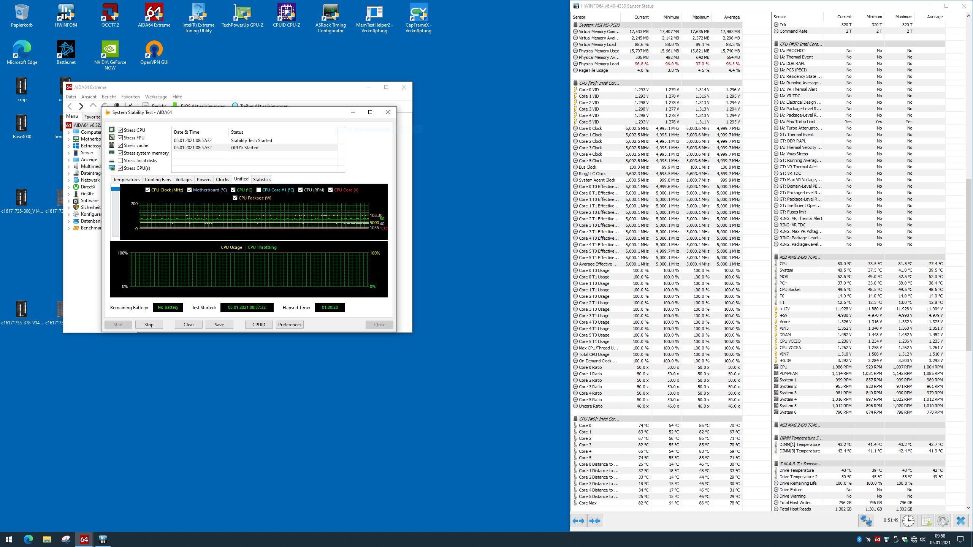The image size is (973, 547).
Task: Click HWiNFO64 expand columns left-right arrows icon
Action: click(578, 521)
